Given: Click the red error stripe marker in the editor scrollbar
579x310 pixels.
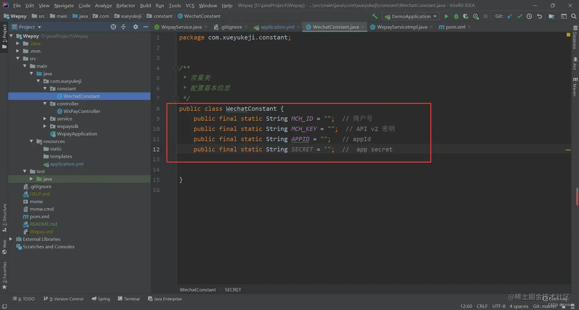Looking at the screenshot, I should (577, 196).
